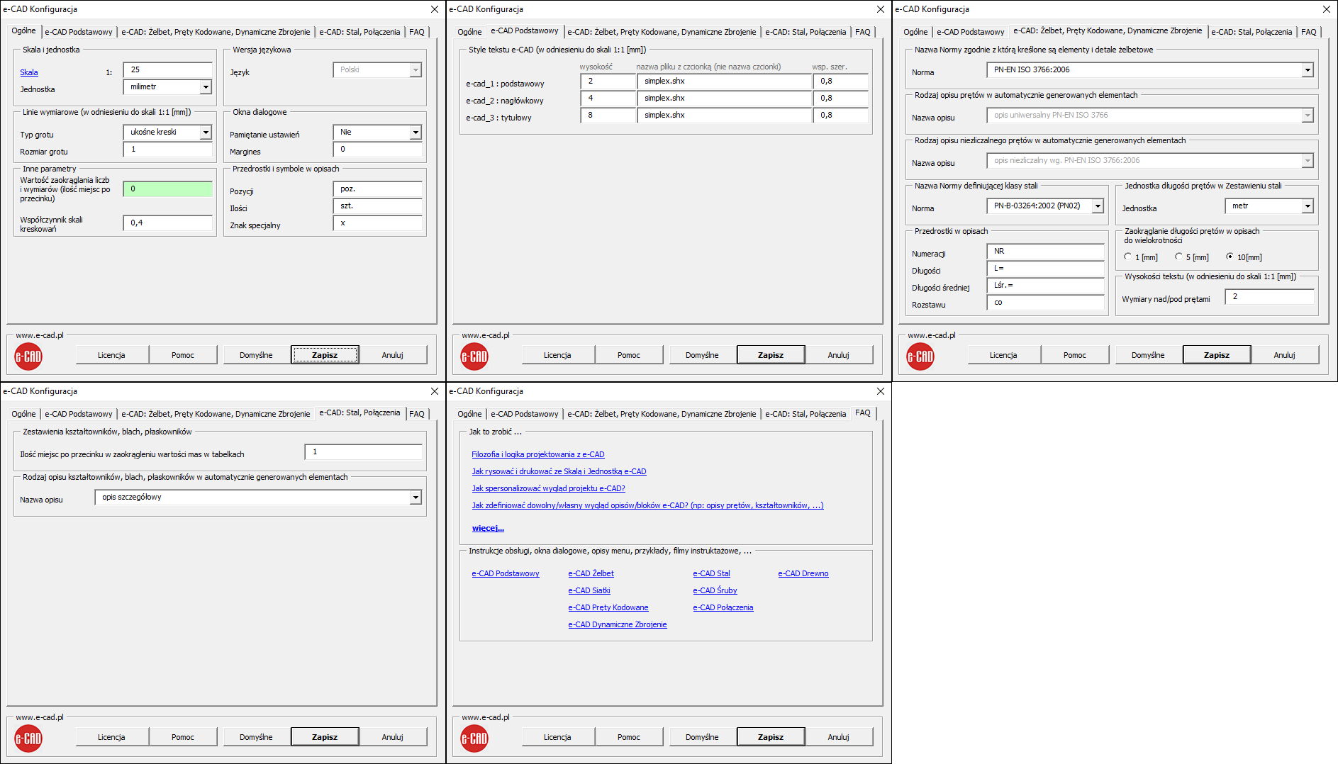The image size is (1338, 764).
Task: Click Zapisz in the FAQ window
Action: (x=771, y=737)
